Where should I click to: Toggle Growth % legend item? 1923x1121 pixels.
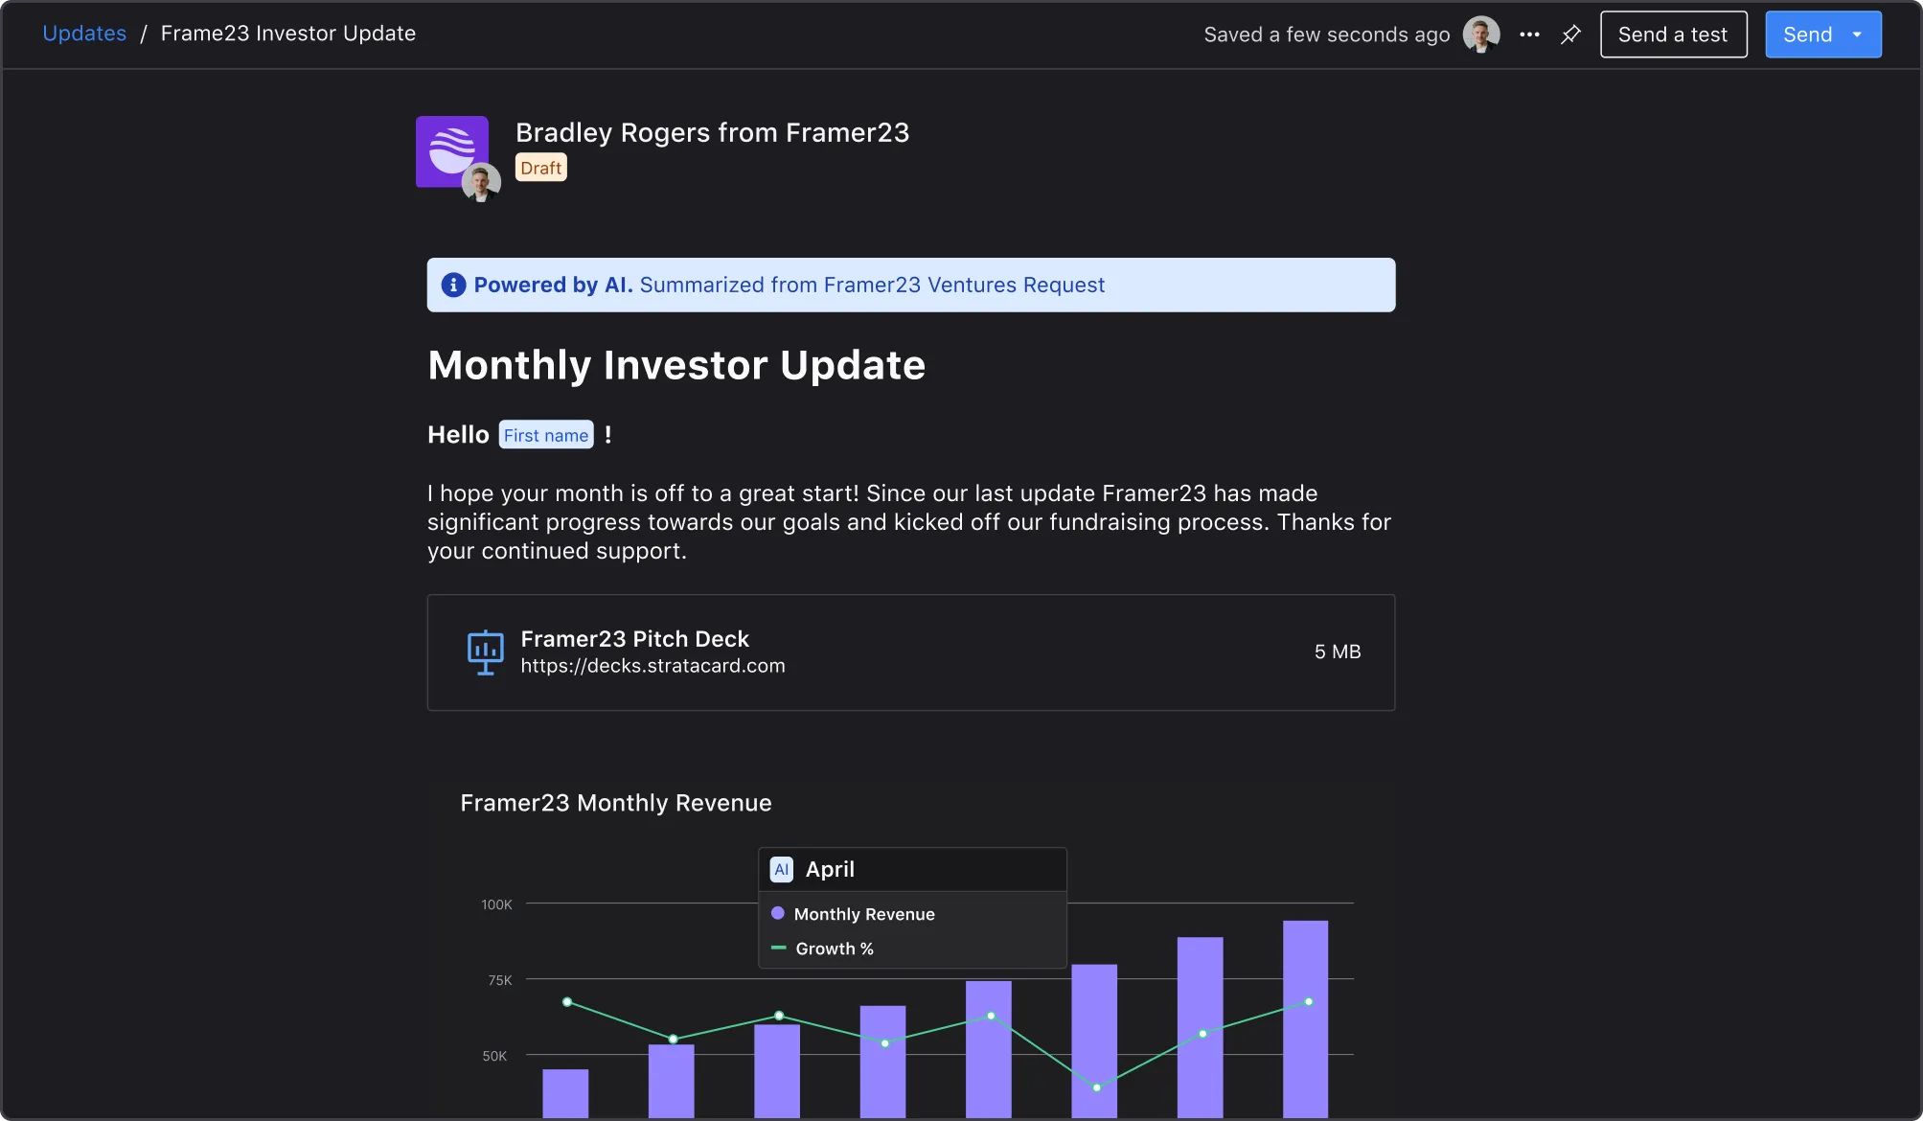pyautogui.click(x=834, y=949)
